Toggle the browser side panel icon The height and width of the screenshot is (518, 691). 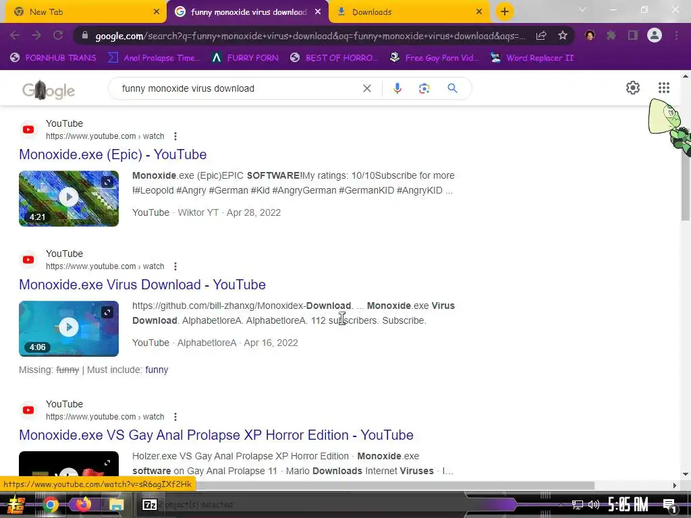point(633,35)
